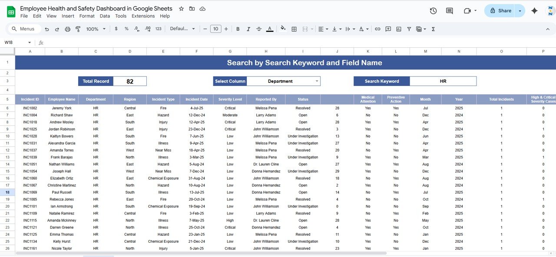Expand the zoom level 100% dropdown
The height and width of the screenshot is (257, 556).
(x=96, y=29)
